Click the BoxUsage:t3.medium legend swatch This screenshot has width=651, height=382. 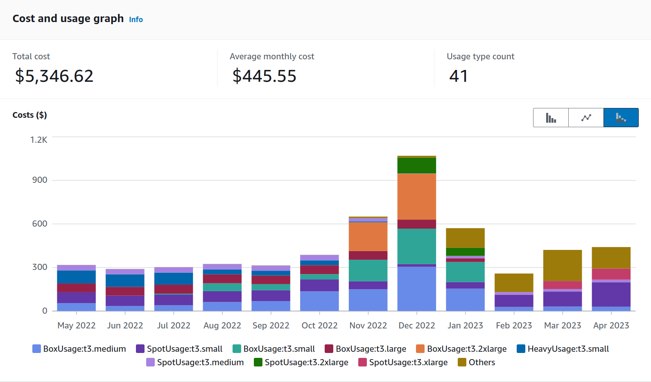tap(37, 349)
